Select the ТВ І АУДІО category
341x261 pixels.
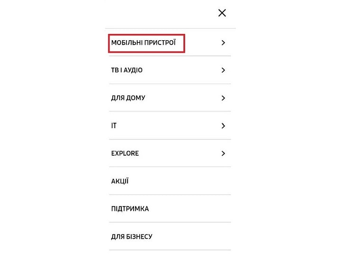coord(127,70)
